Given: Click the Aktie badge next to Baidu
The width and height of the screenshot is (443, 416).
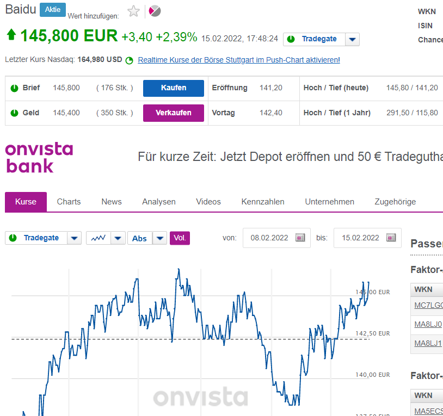Looking at the screenshot, I should tap(52, 9).
